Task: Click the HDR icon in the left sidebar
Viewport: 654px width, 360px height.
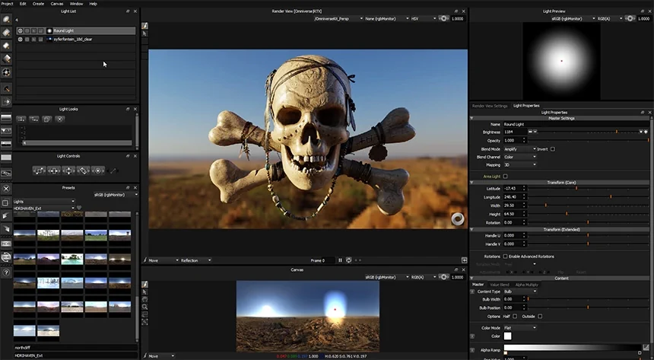Action: click(x=6, y=244)
